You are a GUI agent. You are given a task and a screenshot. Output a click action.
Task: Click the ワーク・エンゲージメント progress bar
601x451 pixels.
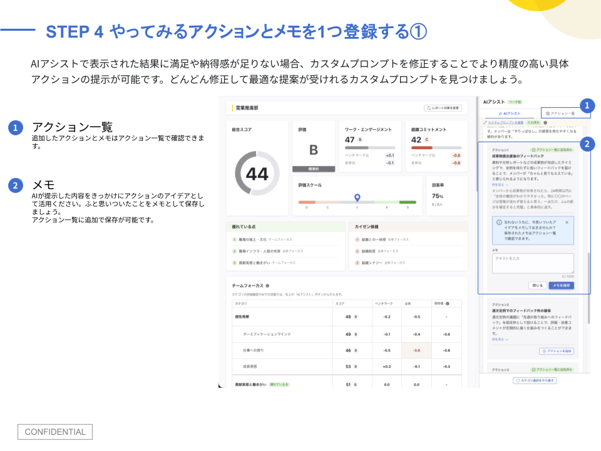tap(370, 148)
